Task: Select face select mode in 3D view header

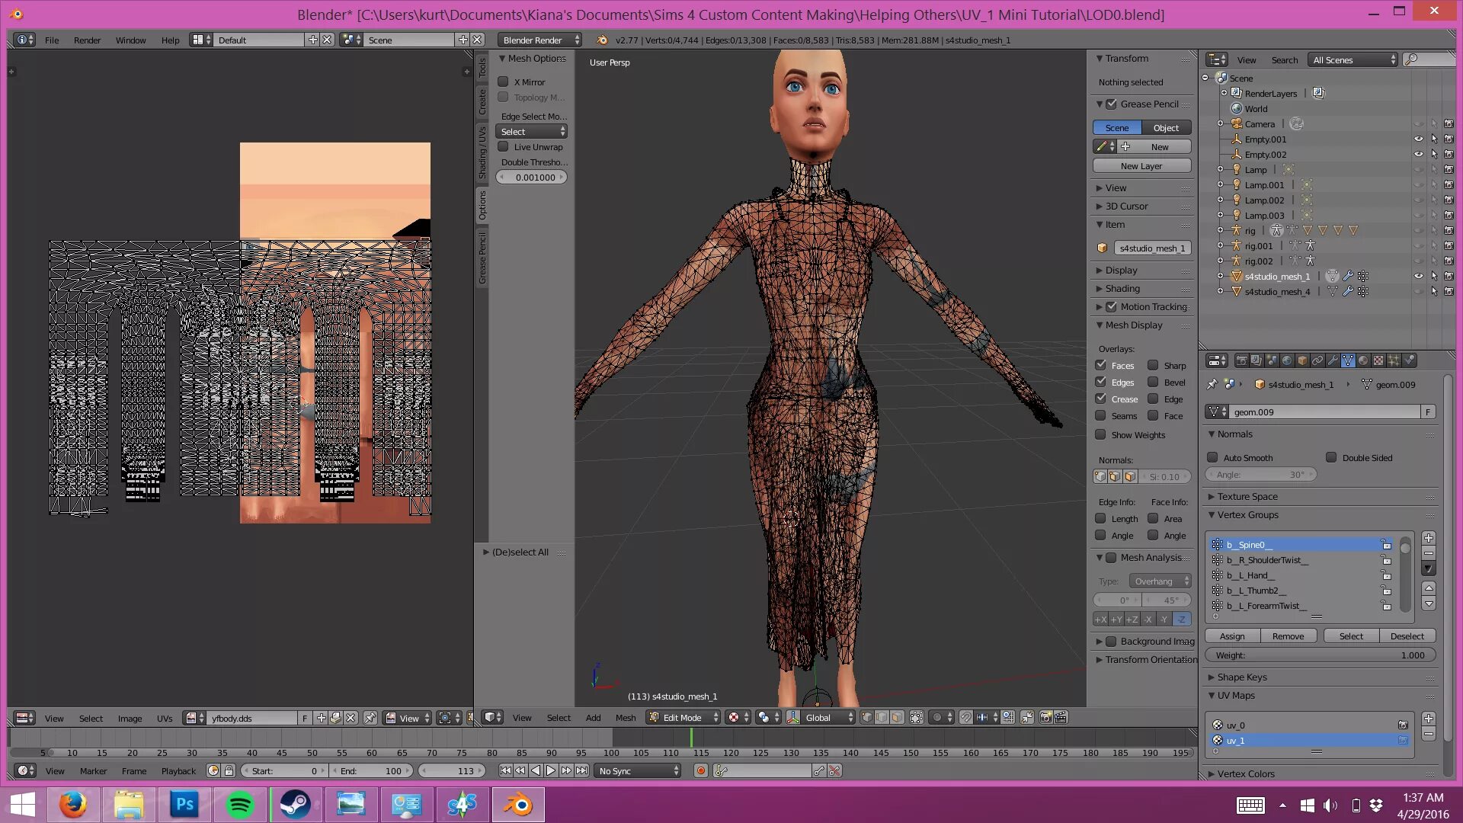Action: pos(897,717)
